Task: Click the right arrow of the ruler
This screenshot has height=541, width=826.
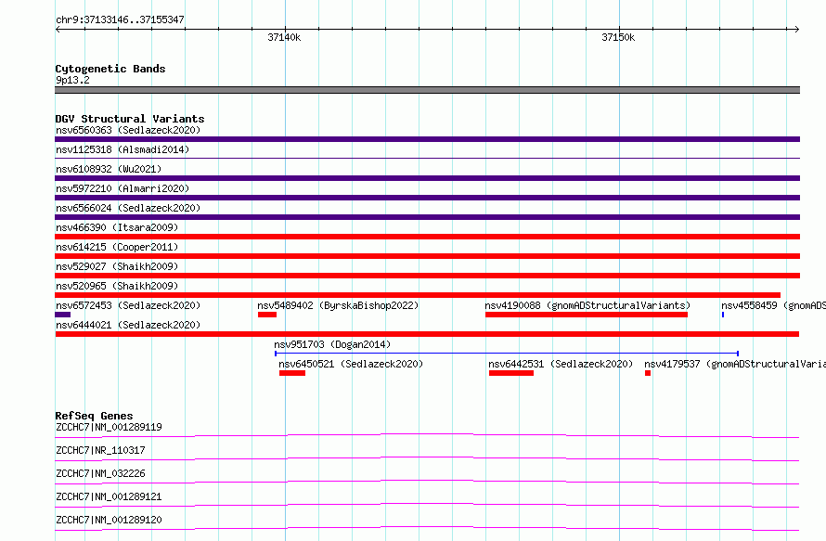Action: [797, 30]
